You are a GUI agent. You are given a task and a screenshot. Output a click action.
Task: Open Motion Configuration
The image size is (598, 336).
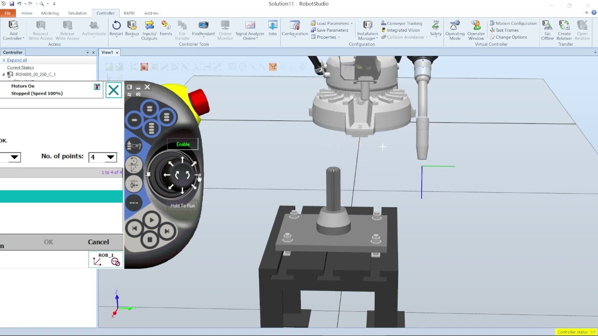click(513, 23)
